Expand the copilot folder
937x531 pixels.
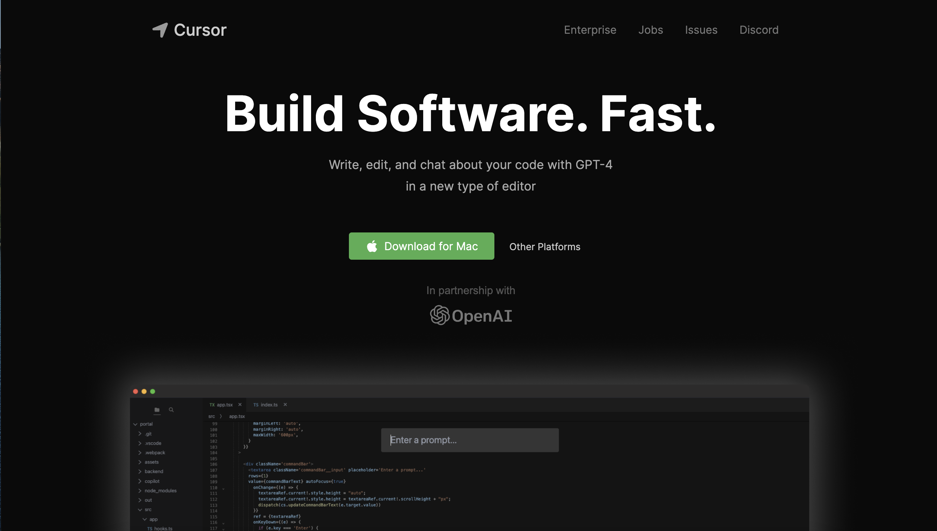(140, 481)
